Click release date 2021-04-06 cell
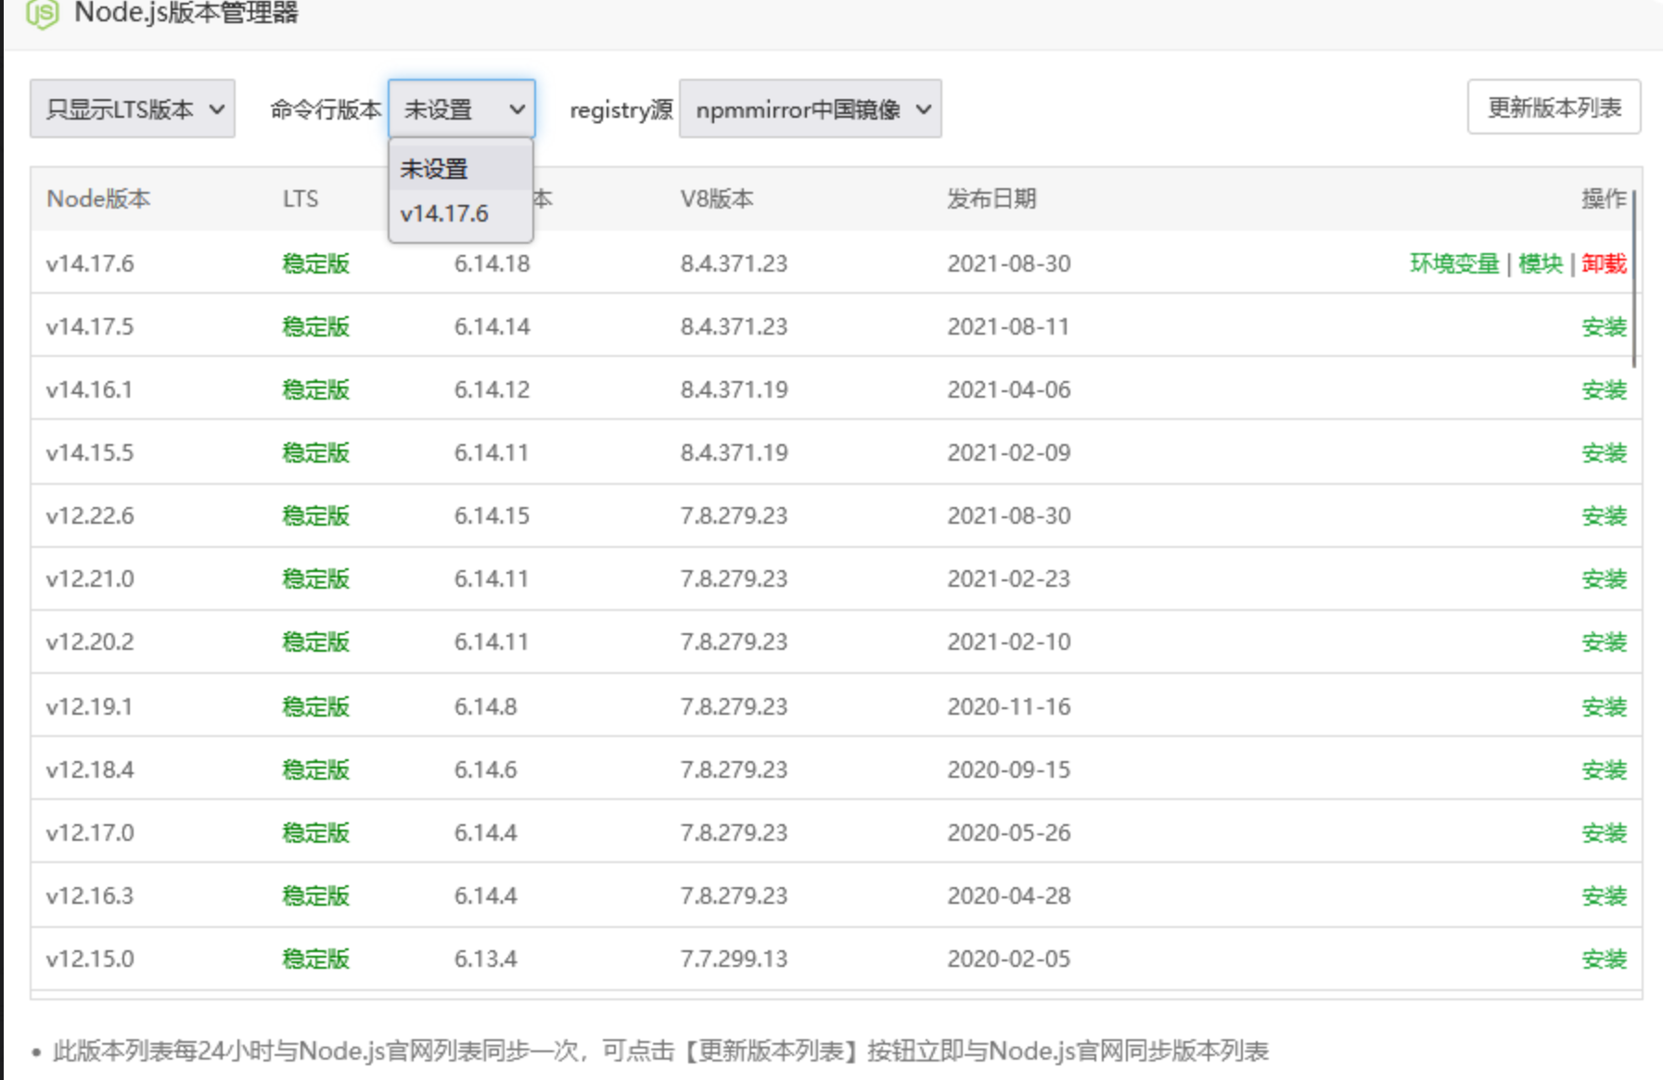Viewport: 1663px width, 1080px height. click(1008, 389)
